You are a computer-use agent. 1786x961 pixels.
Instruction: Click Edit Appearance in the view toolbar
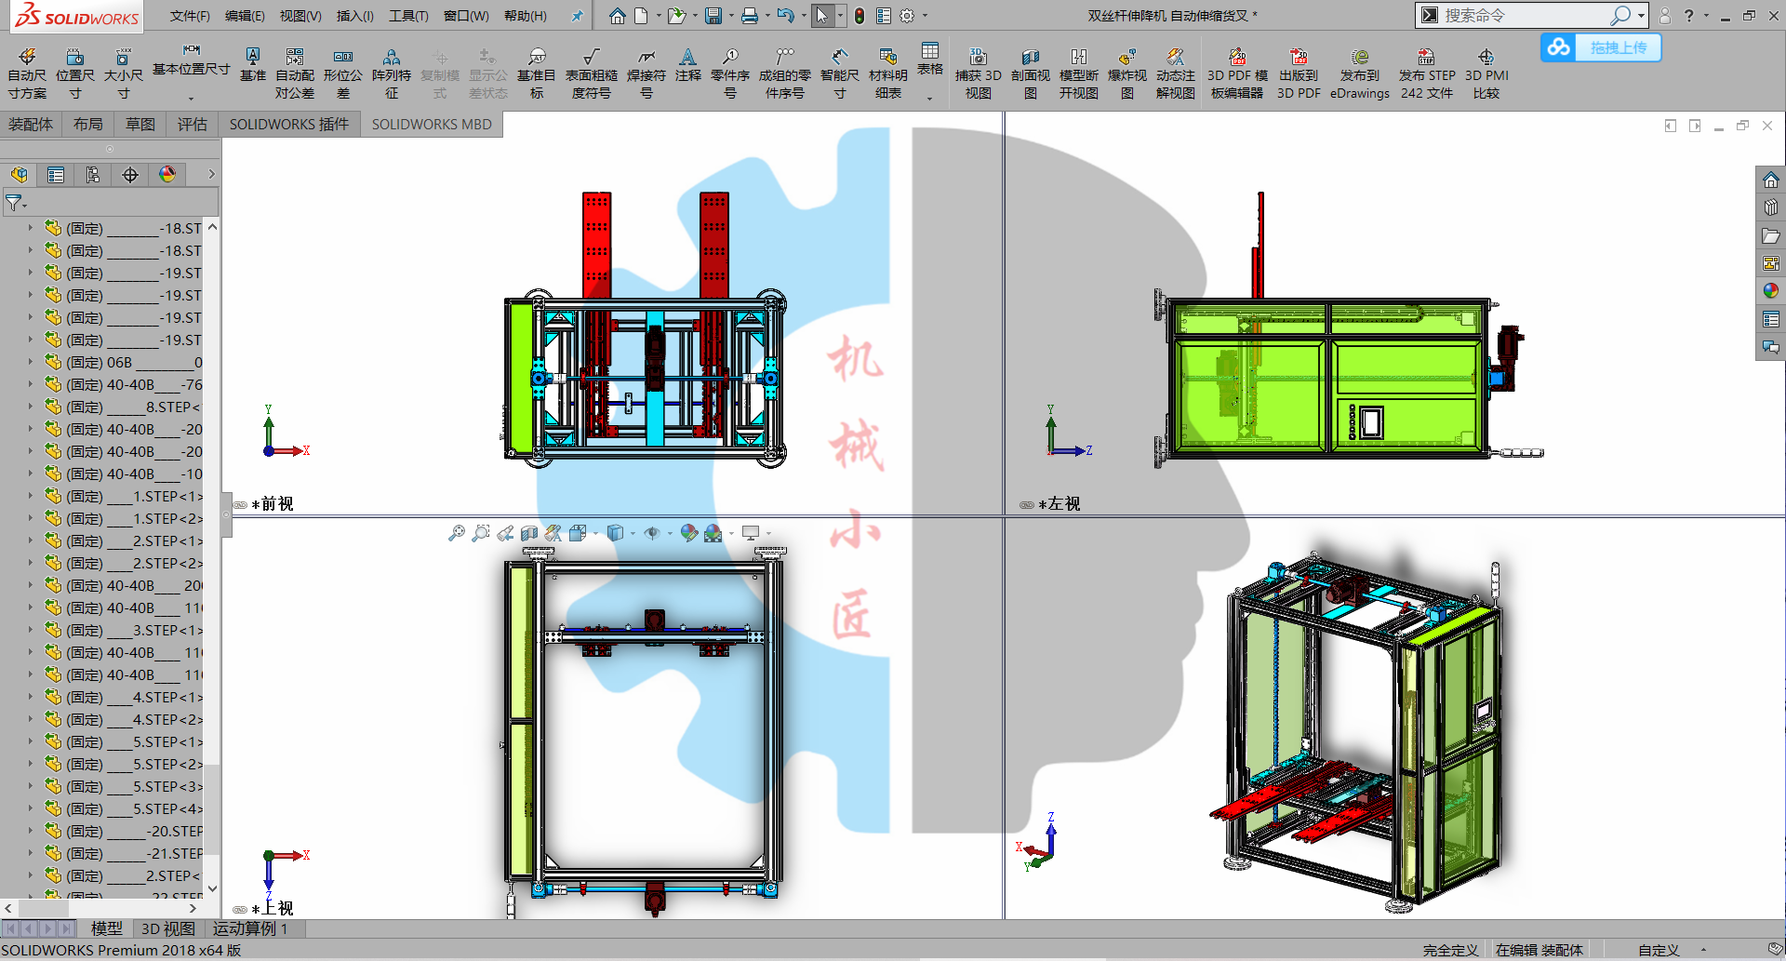(x=688, y=533)
